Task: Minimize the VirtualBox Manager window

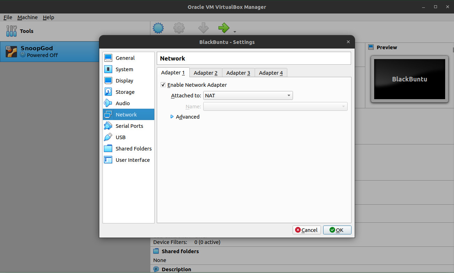Action: coord(424,7)
